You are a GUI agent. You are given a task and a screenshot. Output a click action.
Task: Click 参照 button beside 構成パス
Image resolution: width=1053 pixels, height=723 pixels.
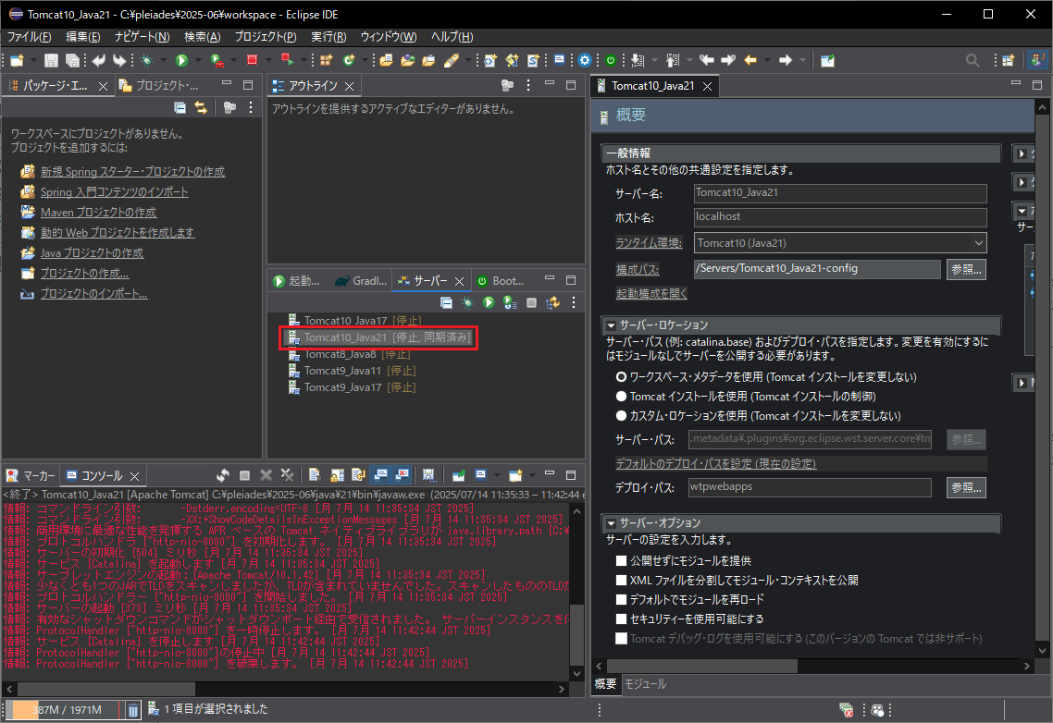[965, 269]
